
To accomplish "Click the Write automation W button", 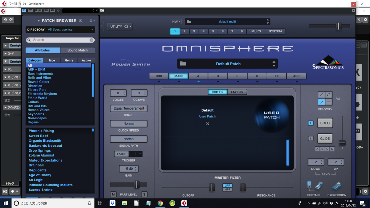I will 40,10.
